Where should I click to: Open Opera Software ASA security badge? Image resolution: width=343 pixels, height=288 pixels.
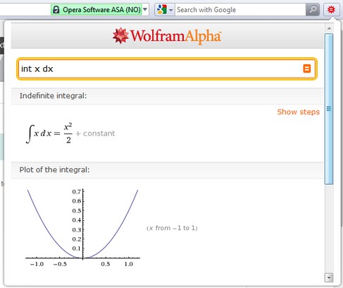96,10
